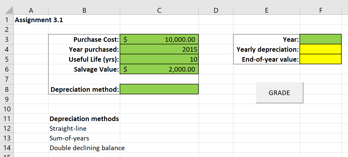Select the empty cell in column D row 3
This screenshot has width=348, height=157.
tap(216, 39)
